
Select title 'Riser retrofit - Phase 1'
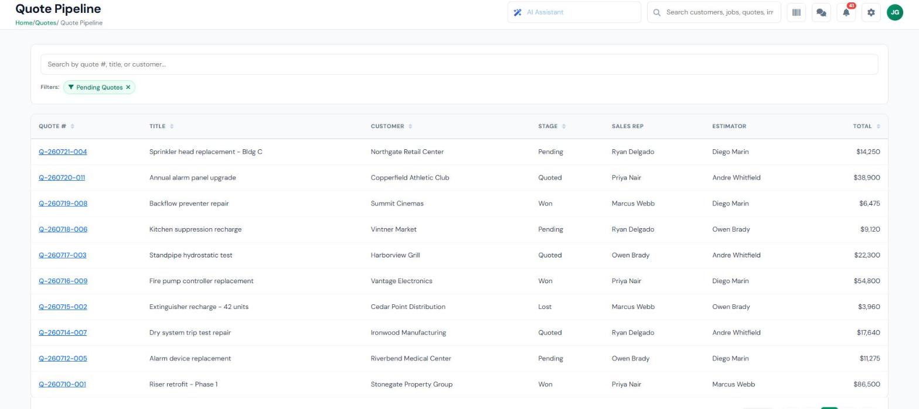coord(183,384)
